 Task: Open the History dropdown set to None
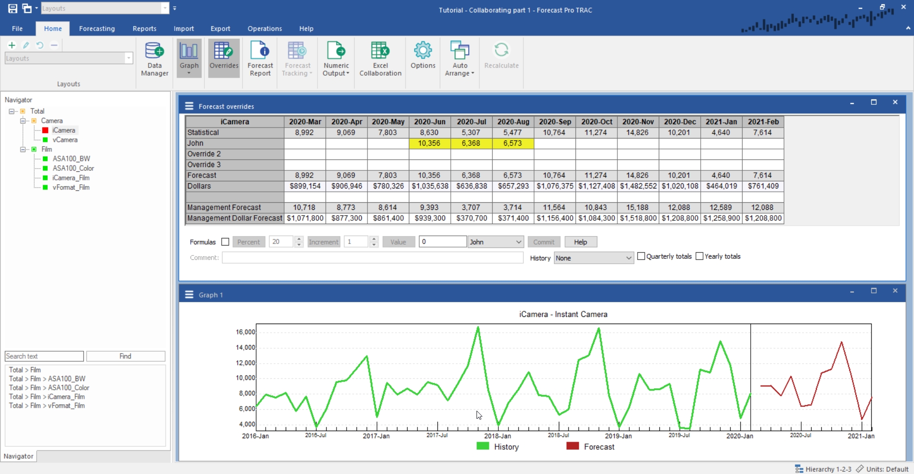point(628,258)
